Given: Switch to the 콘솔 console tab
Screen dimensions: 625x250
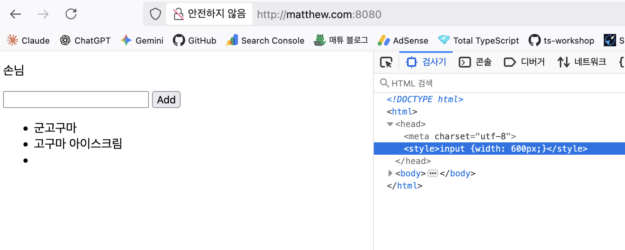Looking at the screenshot, I should [475, 62].
